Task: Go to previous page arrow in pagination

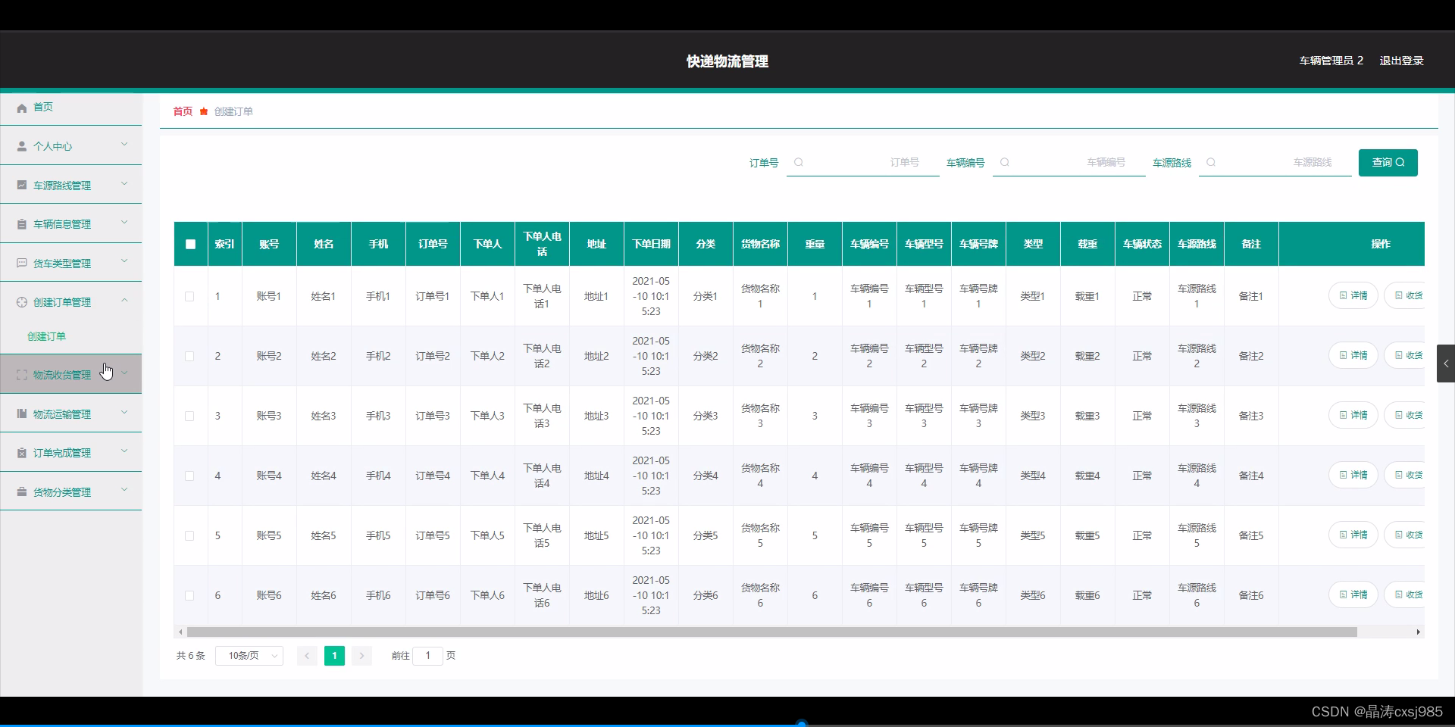Action: [307, 656]
